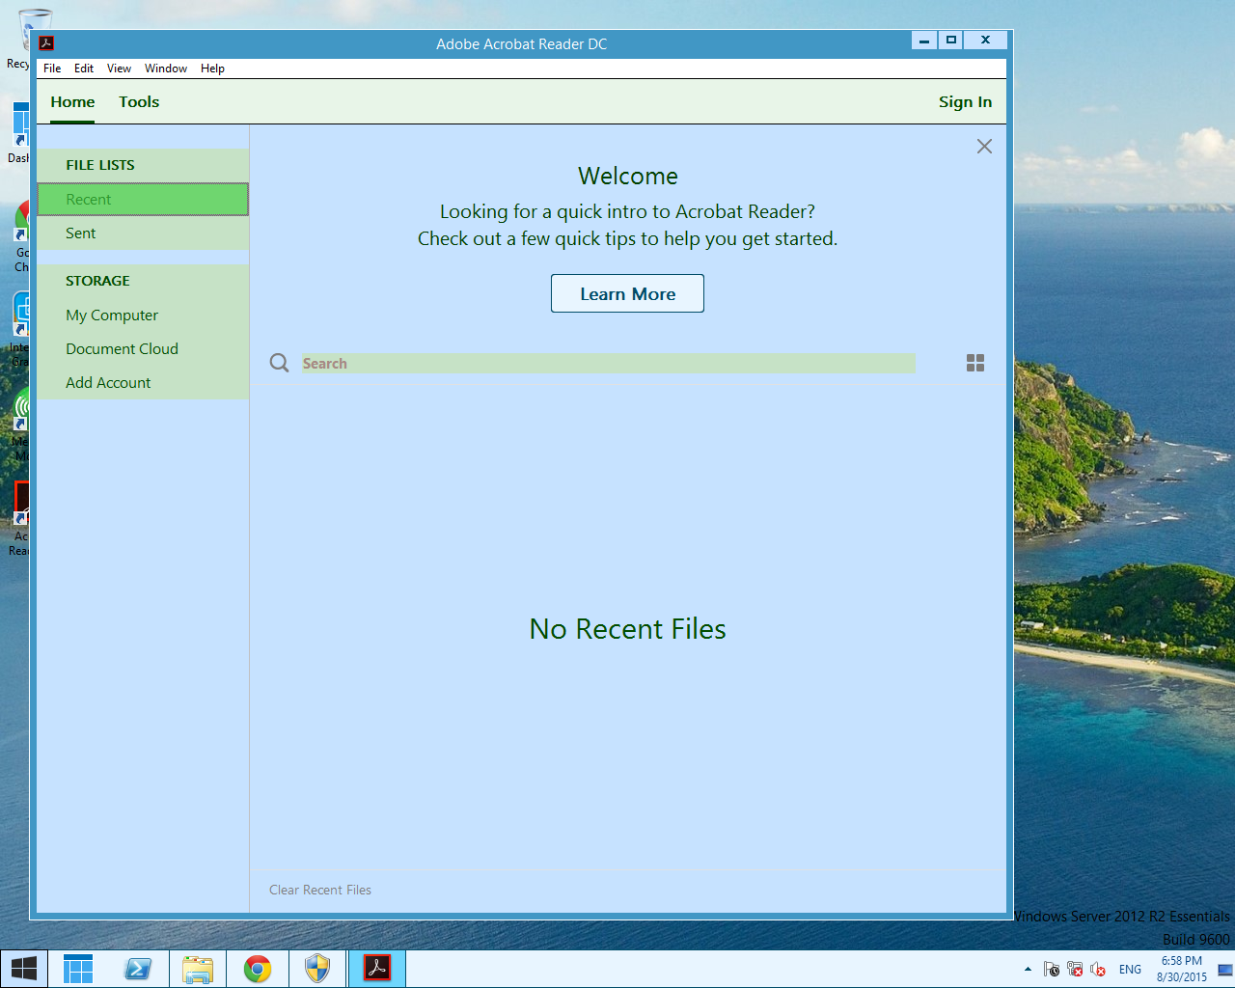Viewport: 1235px width, 988px height.
Task: Select Document Cloud storage
Action: point(122,349)
